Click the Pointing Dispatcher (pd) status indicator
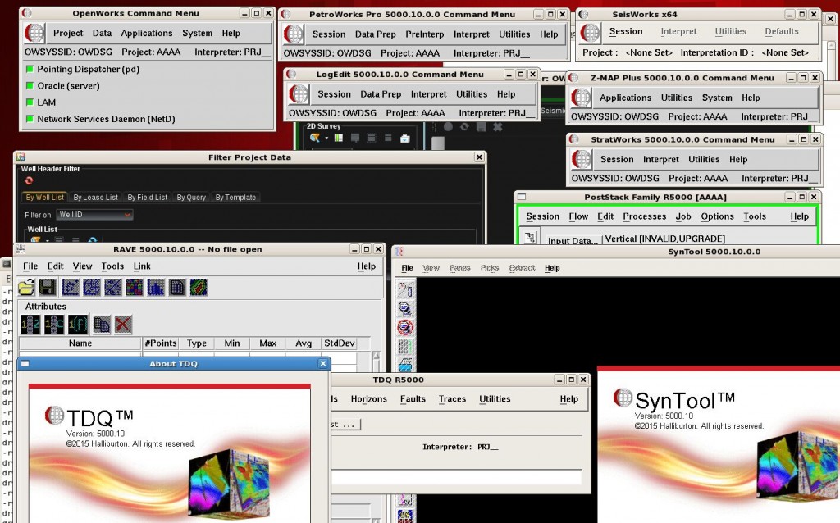Viewport: 840px width, 523px height. click(x=30, y=69)
